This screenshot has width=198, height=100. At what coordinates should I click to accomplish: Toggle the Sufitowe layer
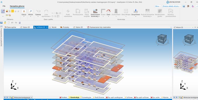tap(129, 97)
